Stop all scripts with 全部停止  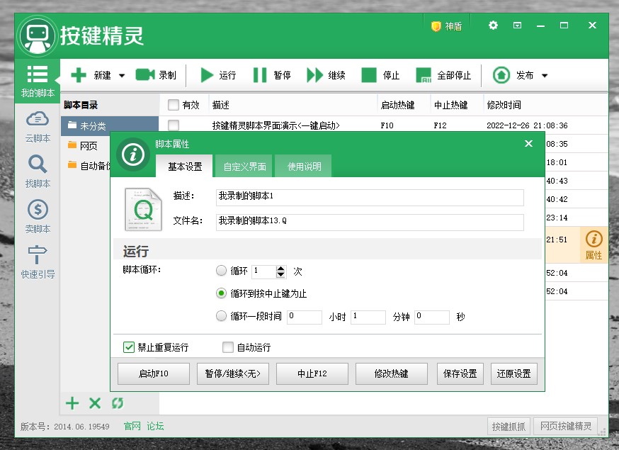(x=443, y=75)
